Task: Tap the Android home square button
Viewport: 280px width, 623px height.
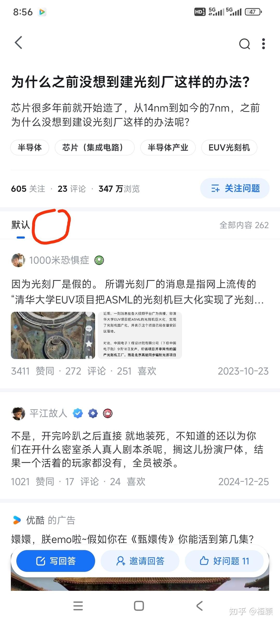Action: point(139,606)
